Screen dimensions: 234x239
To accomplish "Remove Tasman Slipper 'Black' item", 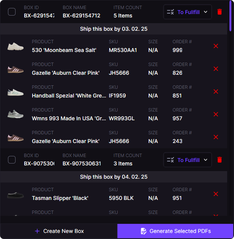I will (x=216, y=194).
